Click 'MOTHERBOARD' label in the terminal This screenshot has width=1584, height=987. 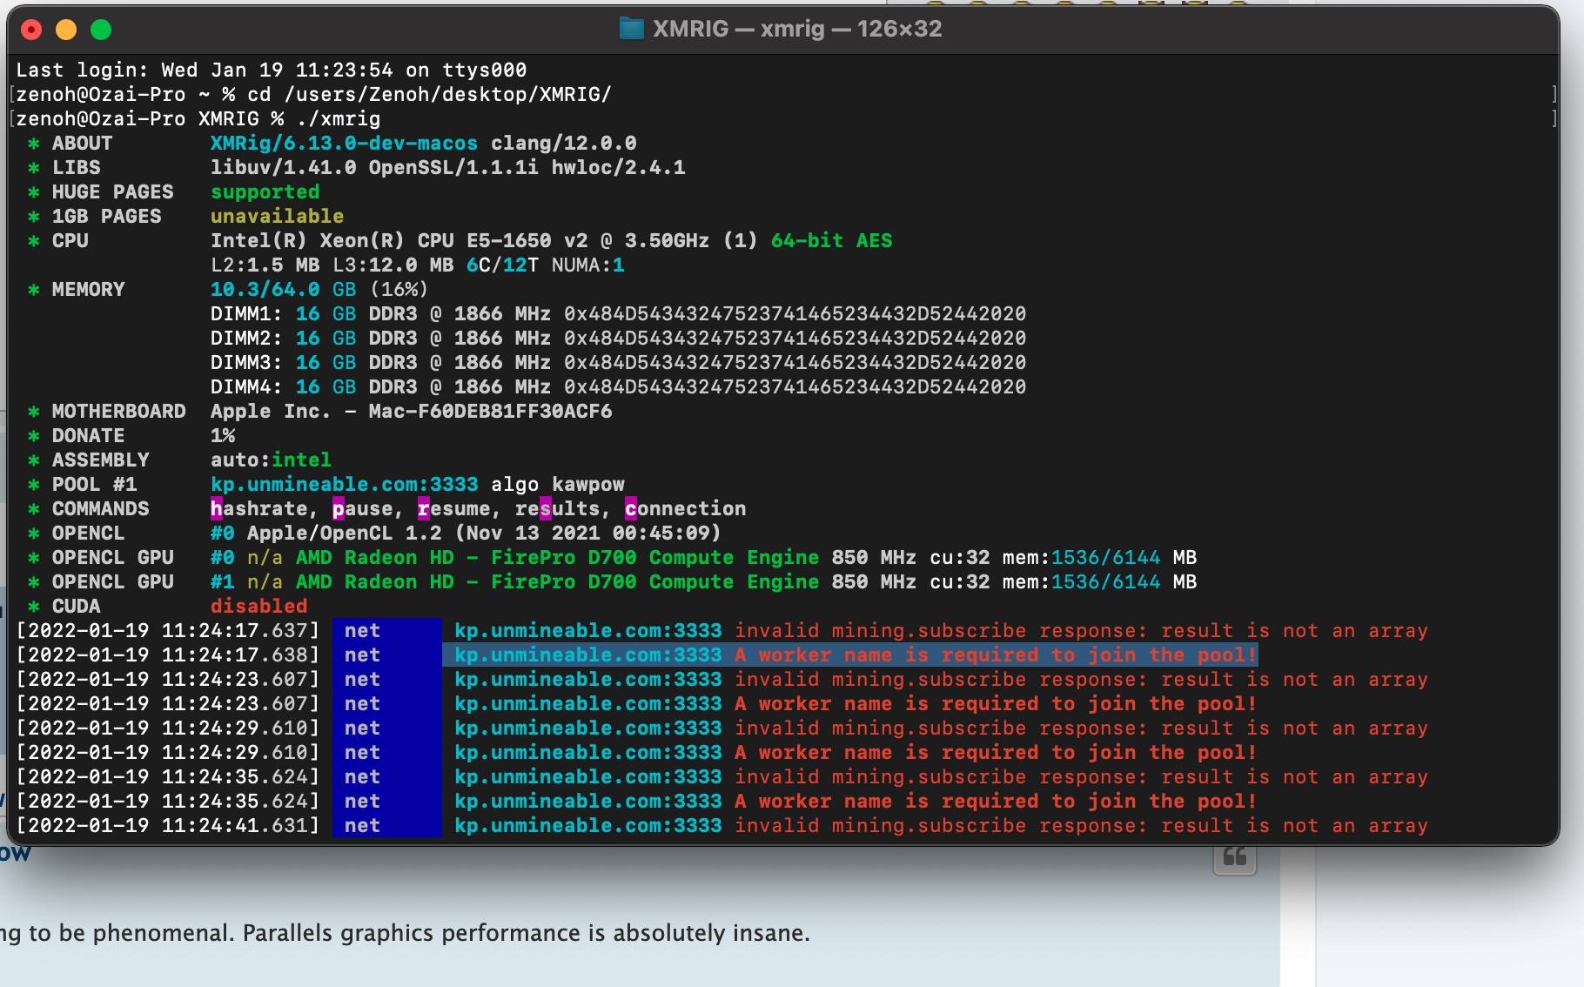118,411
